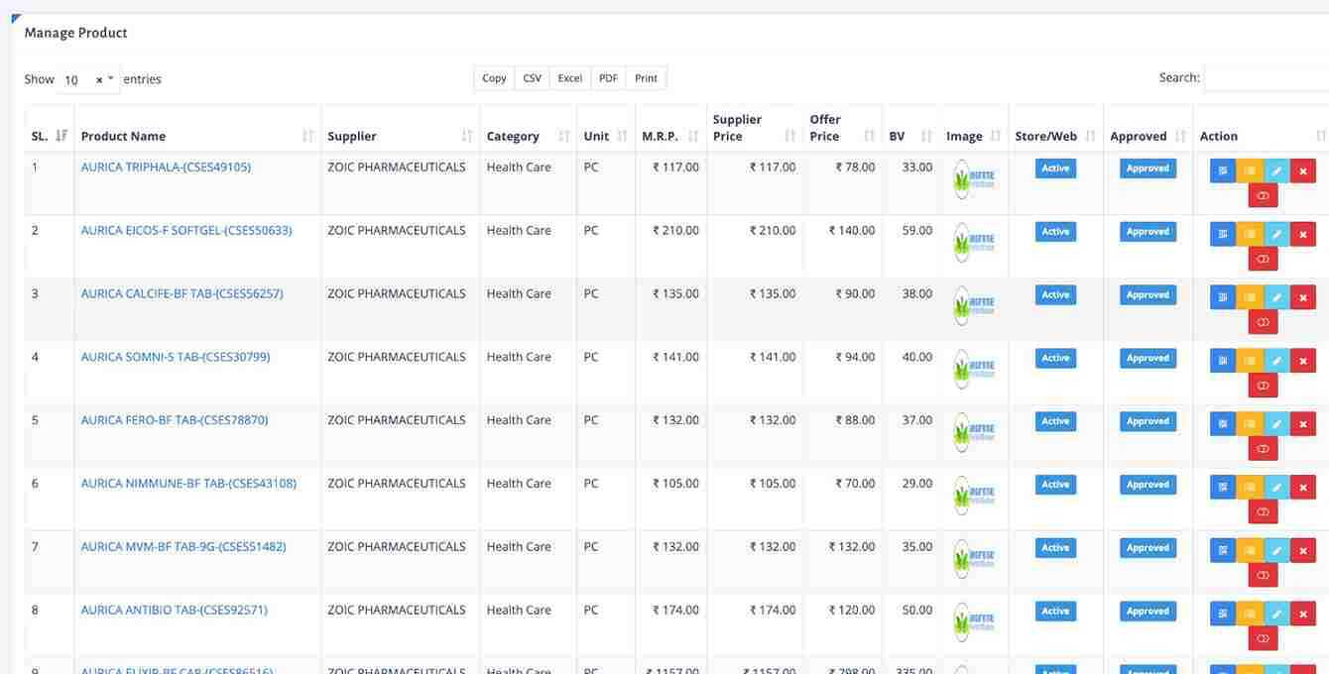Viewport: 1329px width, 674px height.
Task: Click inside the Search input field
Action: [1260, 75]
